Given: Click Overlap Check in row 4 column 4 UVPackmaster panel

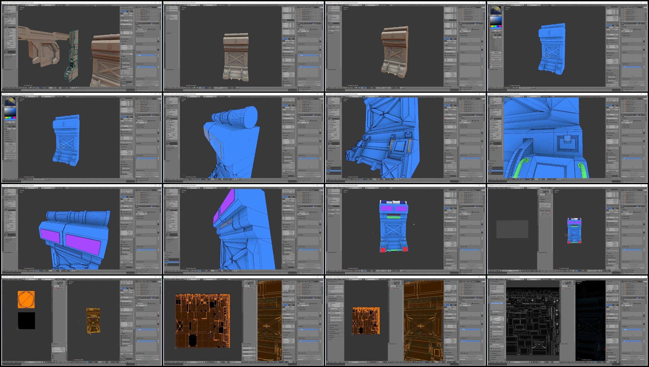Looking at the screenshot, I should (497, 286).
